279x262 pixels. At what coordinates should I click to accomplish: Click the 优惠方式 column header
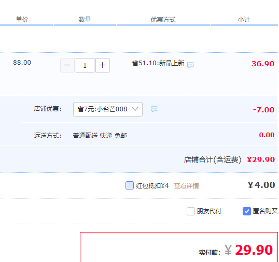pyautogui.click(x=163, y=20)
